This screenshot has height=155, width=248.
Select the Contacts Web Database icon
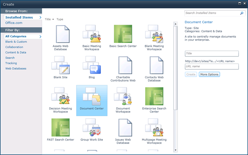tap(156, 65)
